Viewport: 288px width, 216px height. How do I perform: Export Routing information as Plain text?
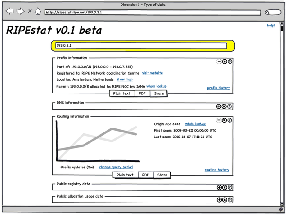(x=125, y=175)
